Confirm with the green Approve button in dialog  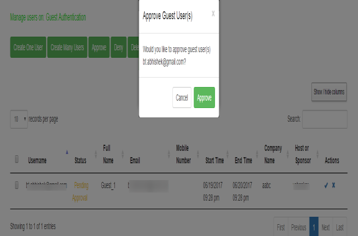(204, 98)
